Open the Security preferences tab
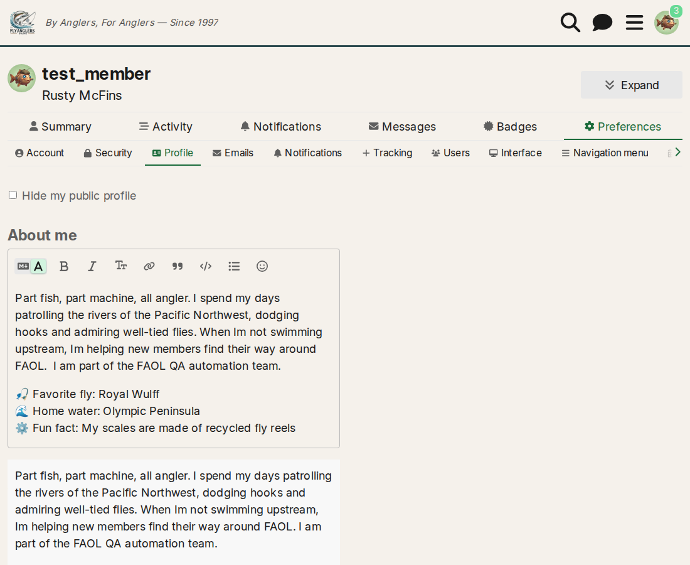 click(x=108, y=153)
